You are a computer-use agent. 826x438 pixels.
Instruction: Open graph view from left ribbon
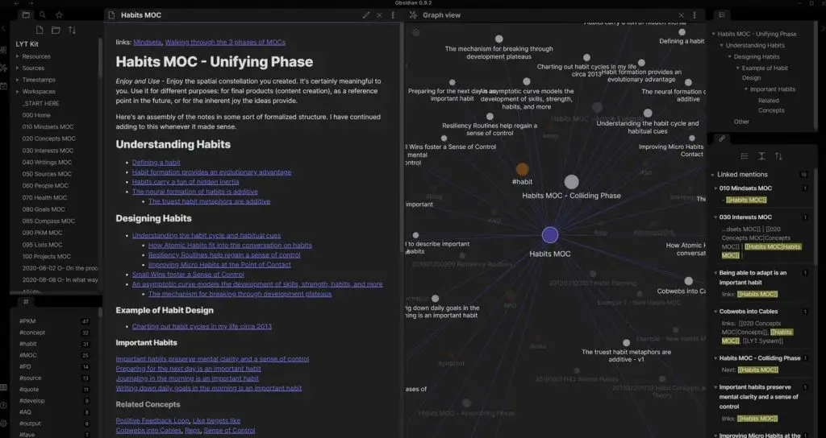coord(4,68)
